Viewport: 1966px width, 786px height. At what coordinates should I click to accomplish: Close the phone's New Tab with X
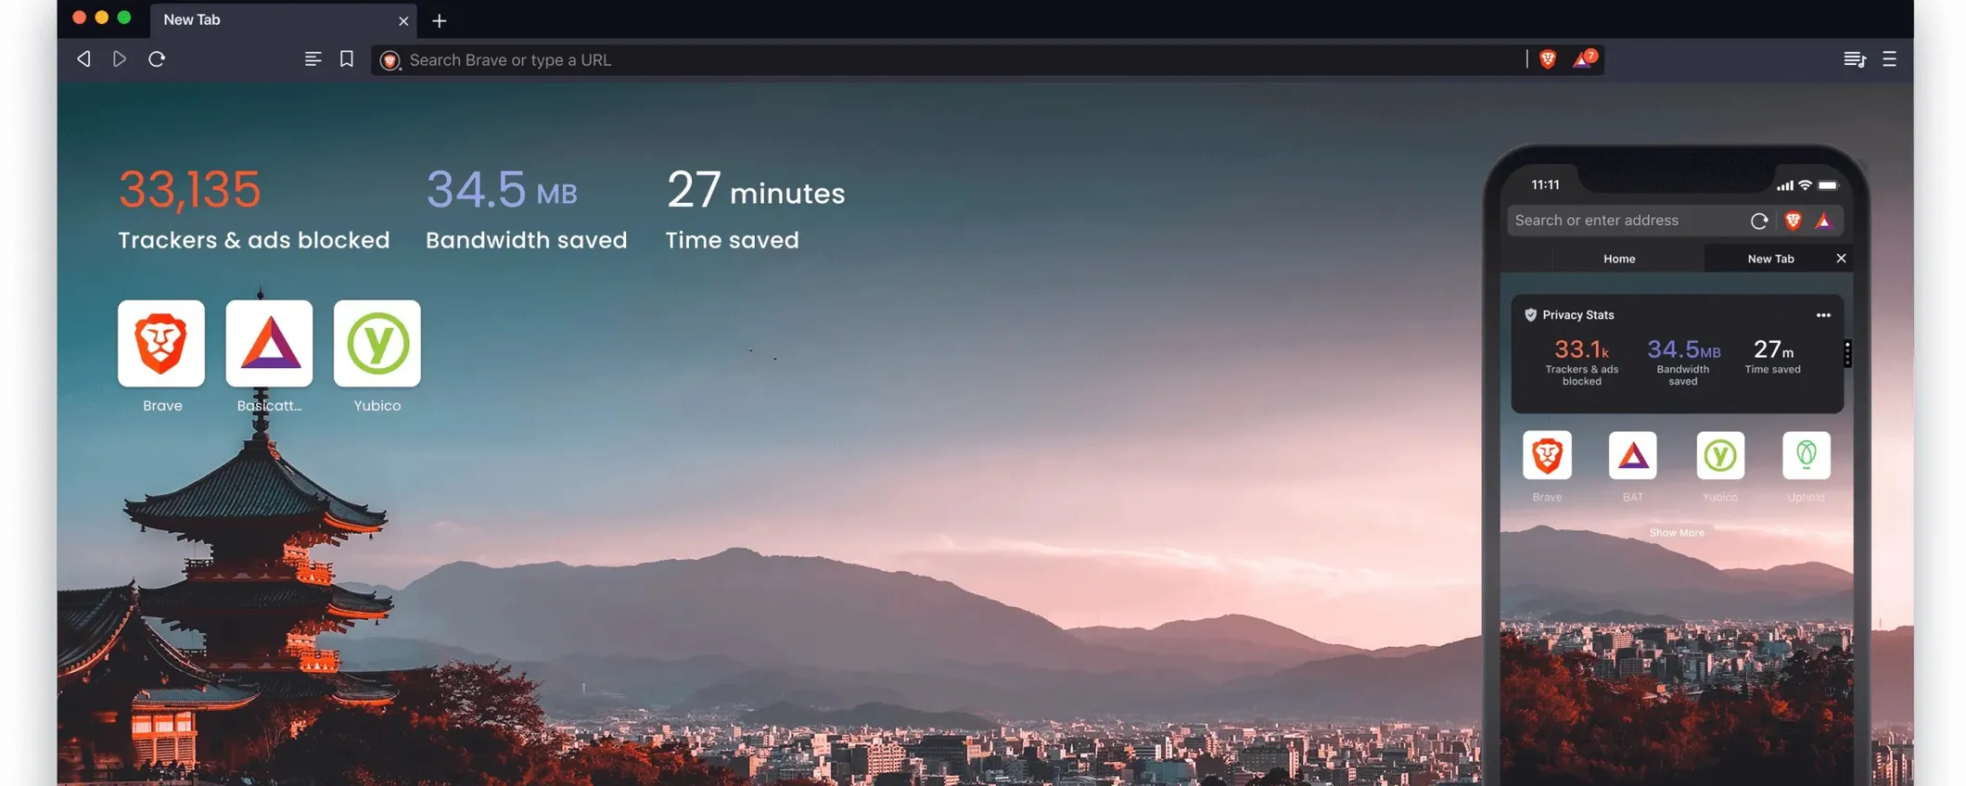pyautogui.click(x=1842, y=259)
